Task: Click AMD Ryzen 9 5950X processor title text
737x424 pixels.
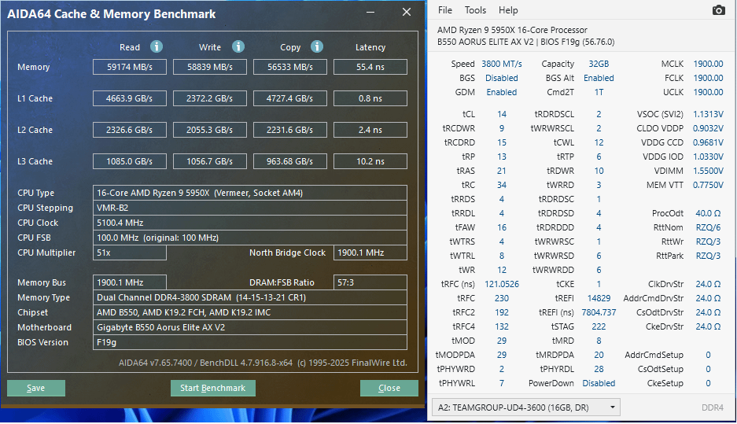Action: pyautogui.click(x=512, y=30)
